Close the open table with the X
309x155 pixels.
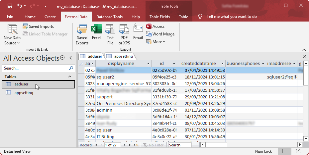pos(304,56)
